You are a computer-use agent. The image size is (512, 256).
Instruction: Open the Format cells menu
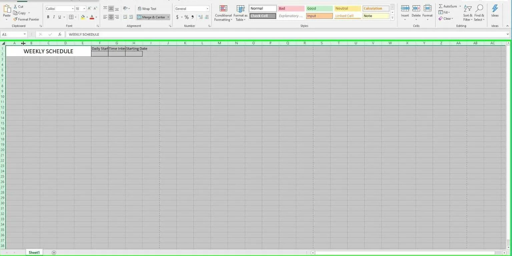(427, 12)
